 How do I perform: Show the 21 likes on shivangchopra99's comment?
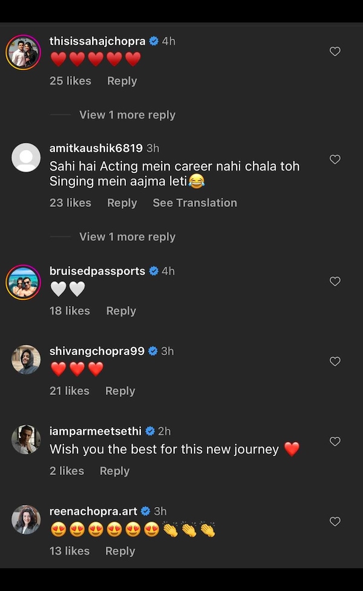coord(69,391)
